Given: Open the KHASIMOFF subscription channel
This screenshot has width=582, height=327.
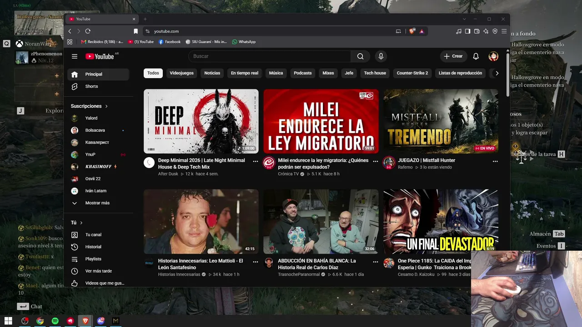Looking at the screenshot, I should [x=98, y=167].
